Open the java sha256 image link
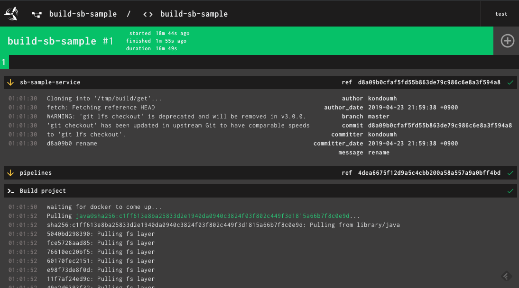This screenshot has height=288, width=519. (x=213, y=216)
